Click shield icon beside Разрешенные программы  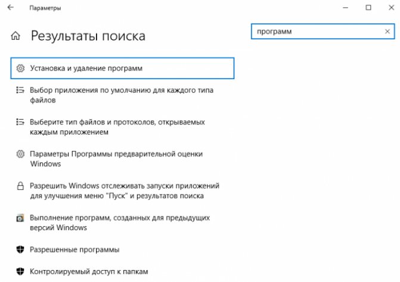[x=20, y=249]
